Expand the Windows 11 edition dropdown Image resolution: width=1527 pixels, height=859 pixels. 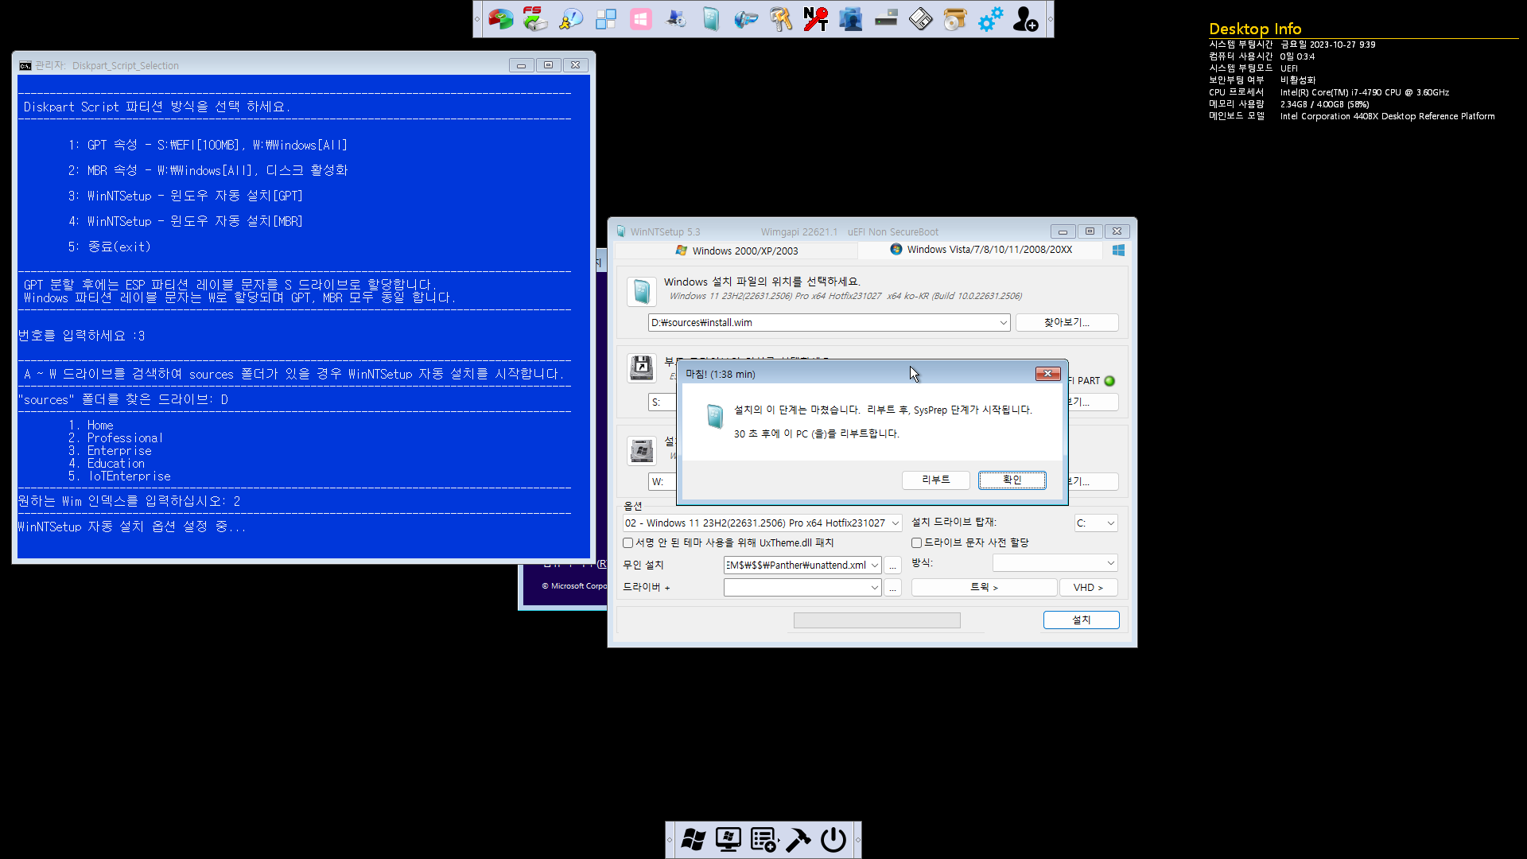pyautogui.click(x=895, y=523)
